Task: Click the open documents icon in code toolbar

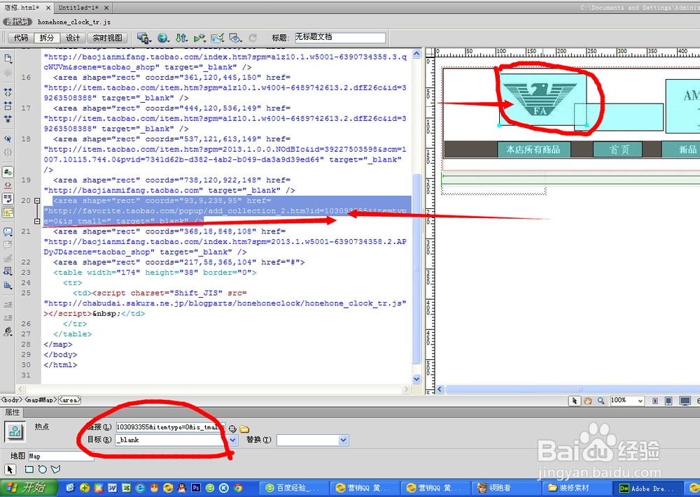Action: coord(8,59)
